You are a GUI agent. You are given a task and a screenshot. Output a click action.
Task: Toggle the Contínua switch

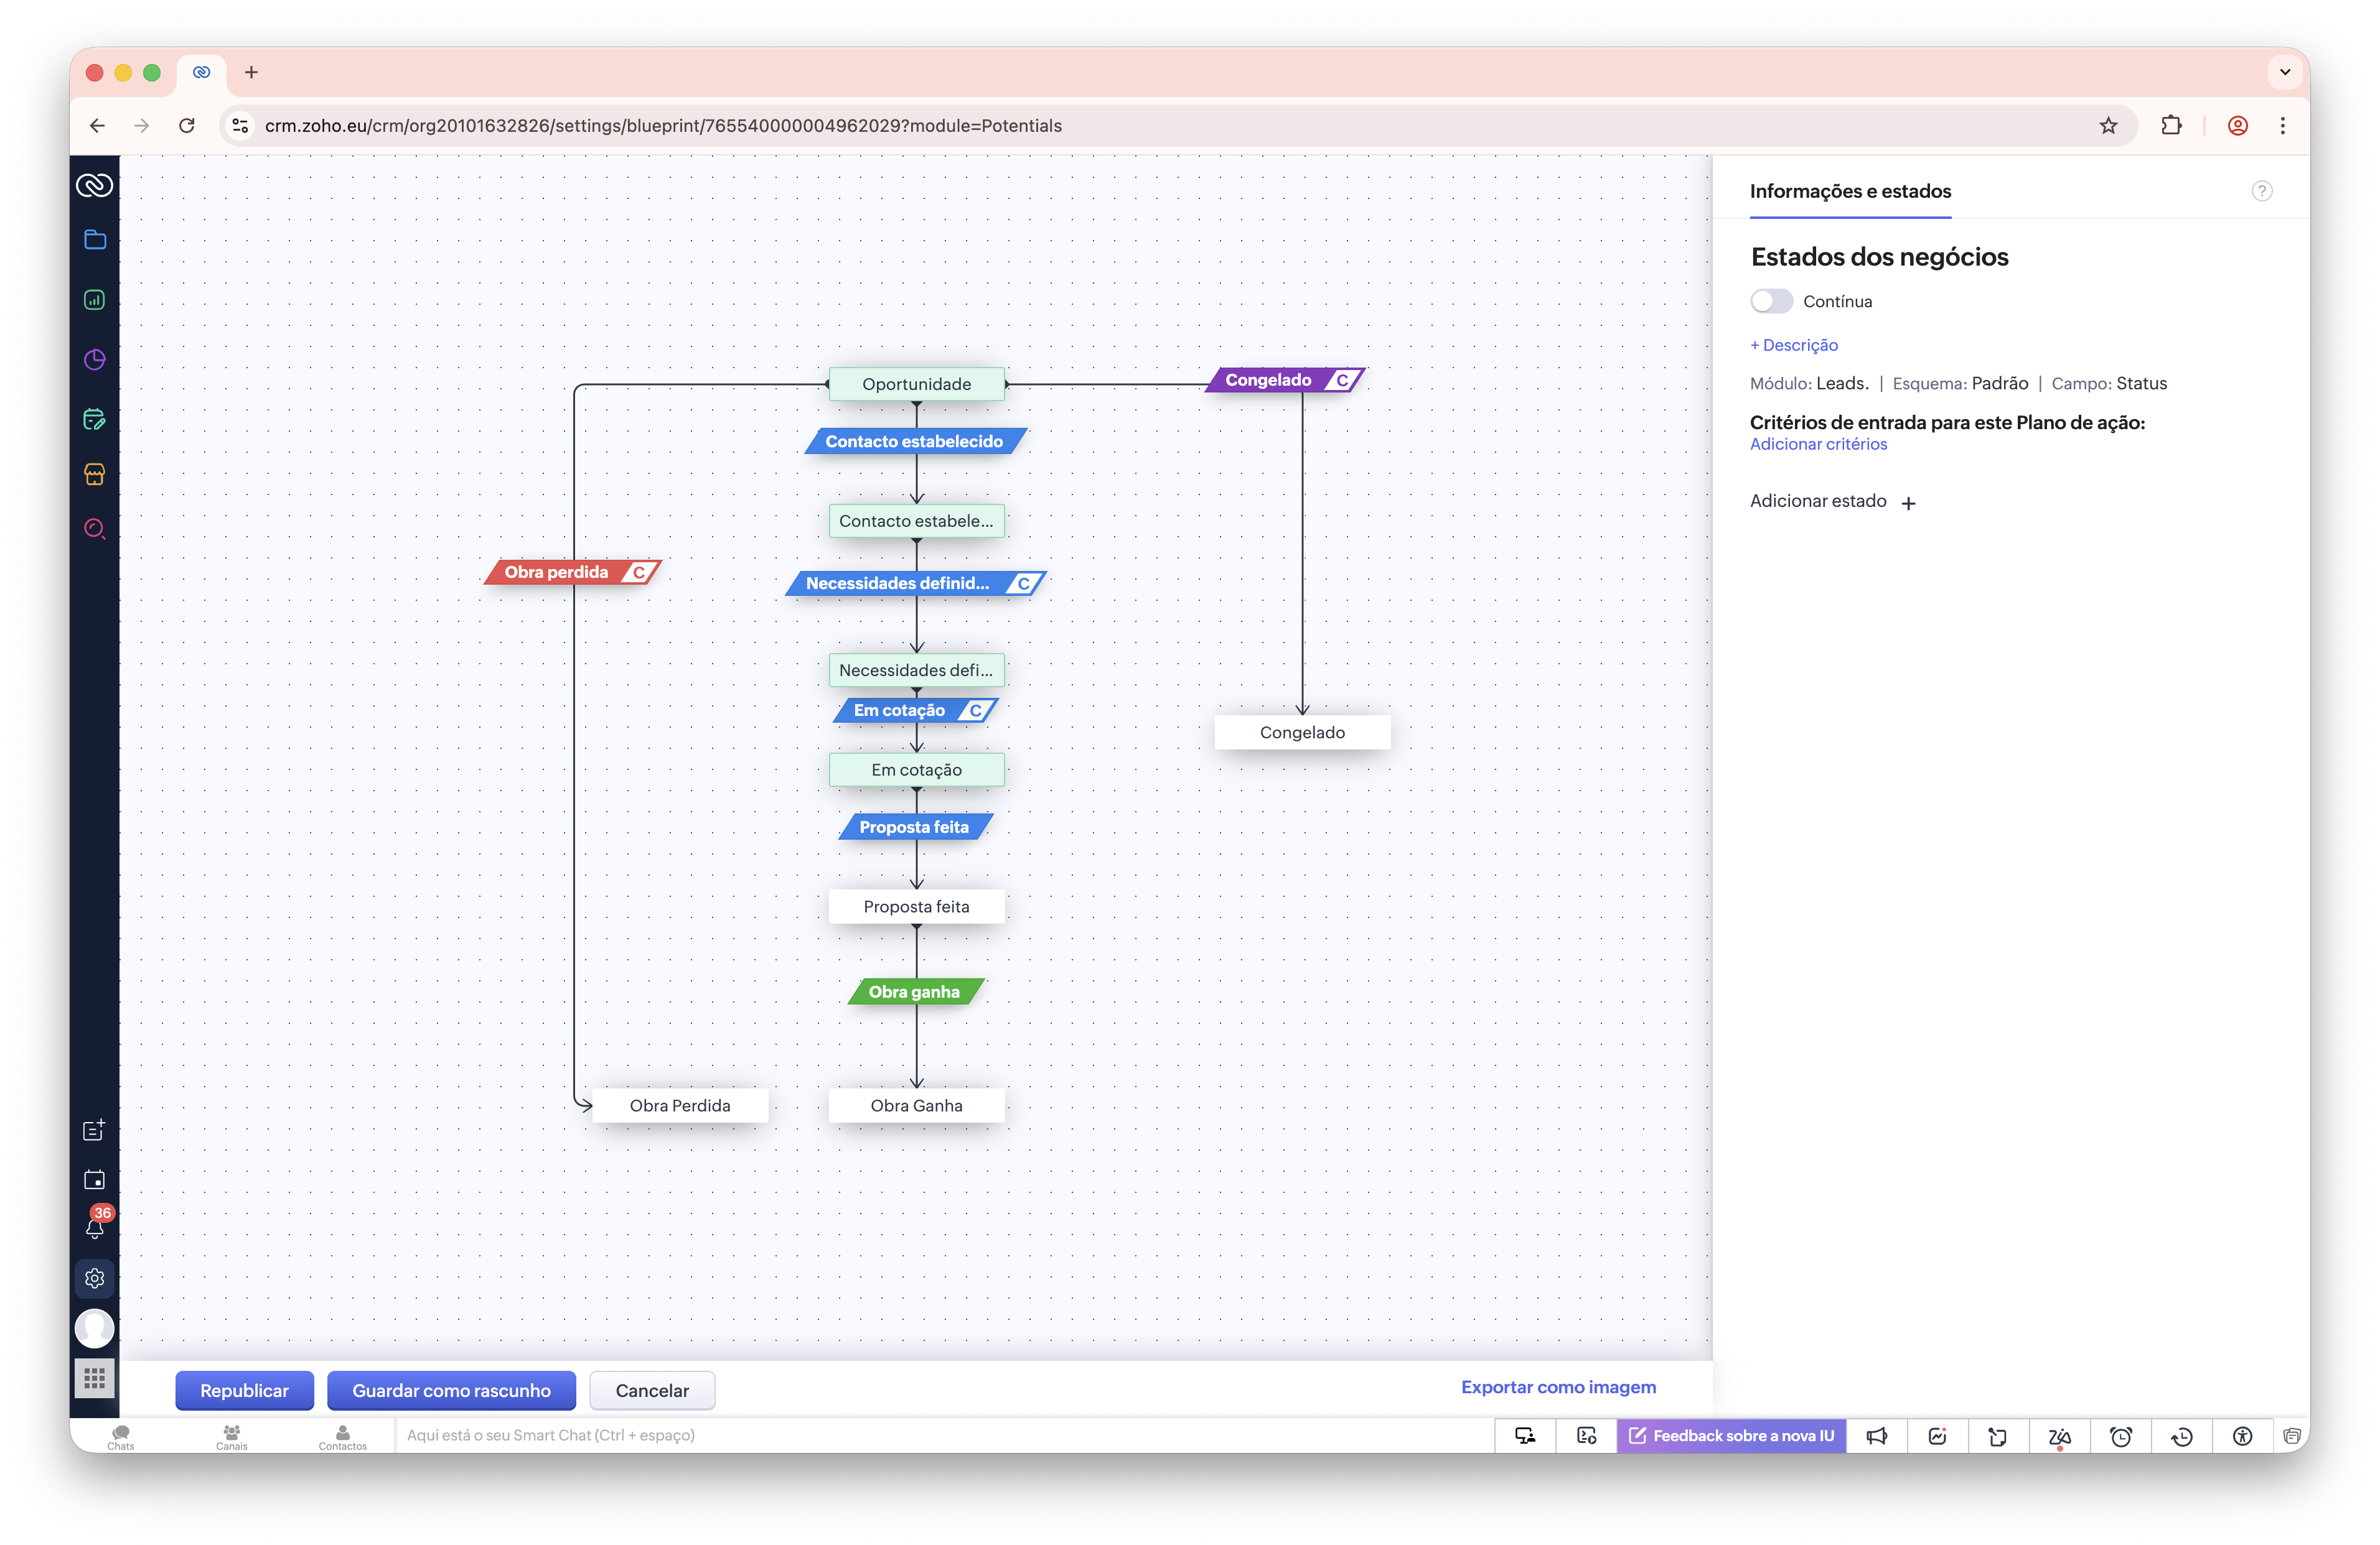[x=1771, y=301]
